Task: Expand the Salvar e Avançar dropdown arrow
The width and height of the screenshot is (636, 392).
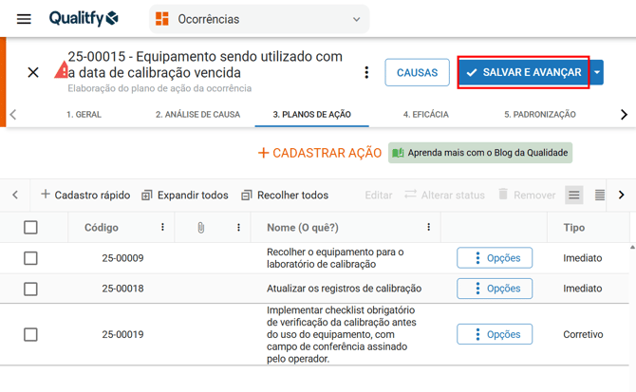Action: 597,72
